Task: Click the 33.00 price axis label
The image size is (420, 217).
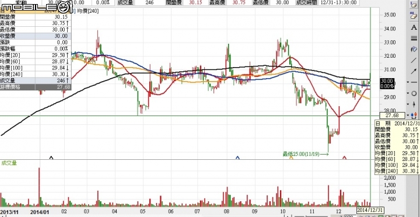Action: click(x=390, y=42)
